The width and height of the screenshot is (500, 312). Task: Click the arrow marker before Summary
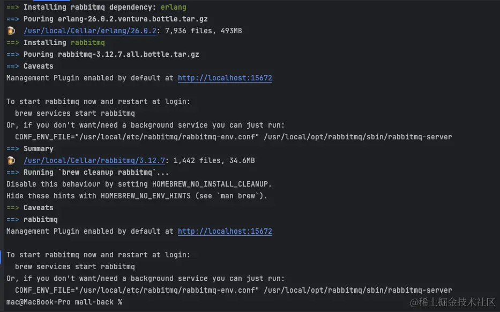tap(13, 148)
